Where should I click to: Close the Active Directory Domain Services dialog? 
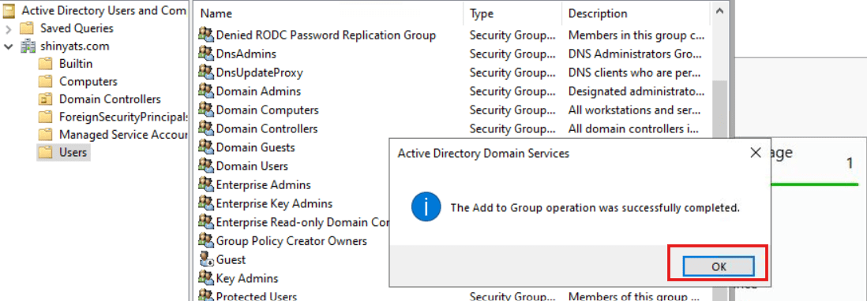point(756,153)
